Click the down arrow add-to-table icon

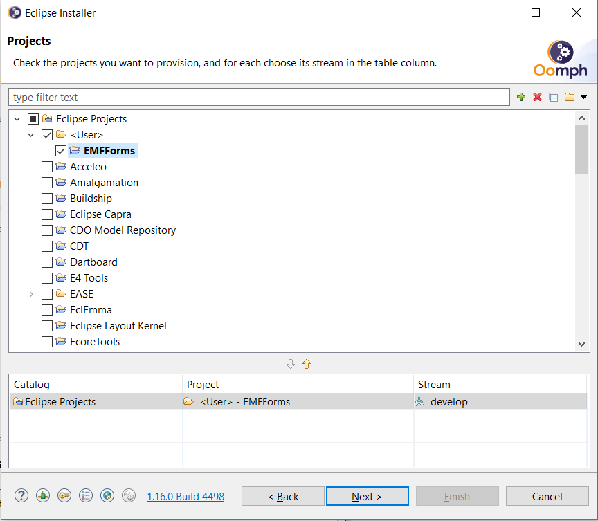[x=291, y=364]
